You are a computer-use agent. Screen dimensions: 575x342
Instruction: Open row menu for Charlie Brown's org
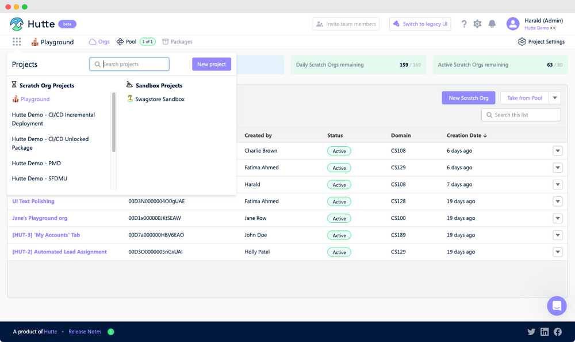[x=557, y=151]
